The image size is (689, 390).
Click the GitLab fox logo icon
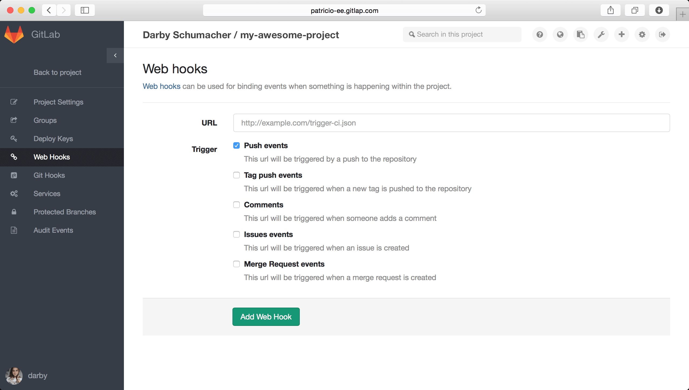point(14,34)
